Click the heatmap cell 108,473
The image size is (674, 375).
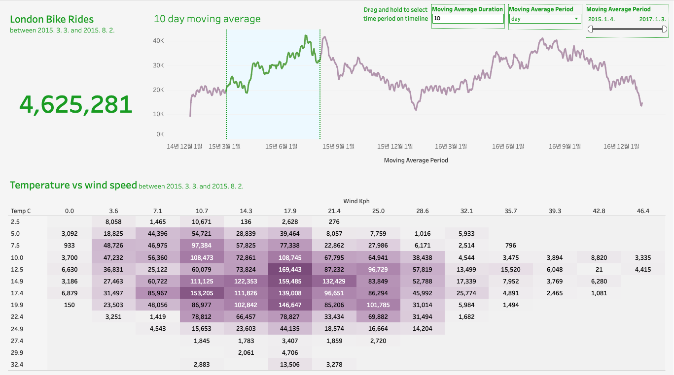point(202,257)
